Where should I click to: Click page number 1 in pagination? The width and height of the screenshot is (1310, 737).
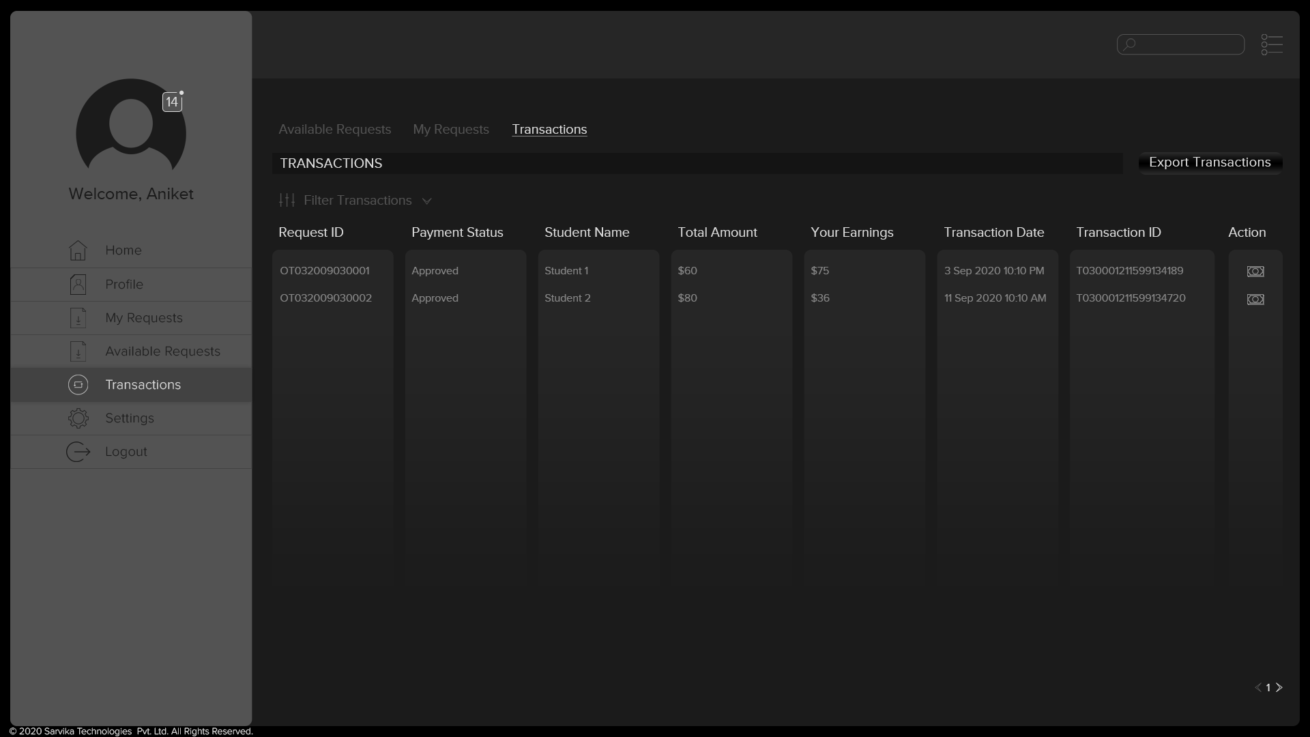point(1268,688)
